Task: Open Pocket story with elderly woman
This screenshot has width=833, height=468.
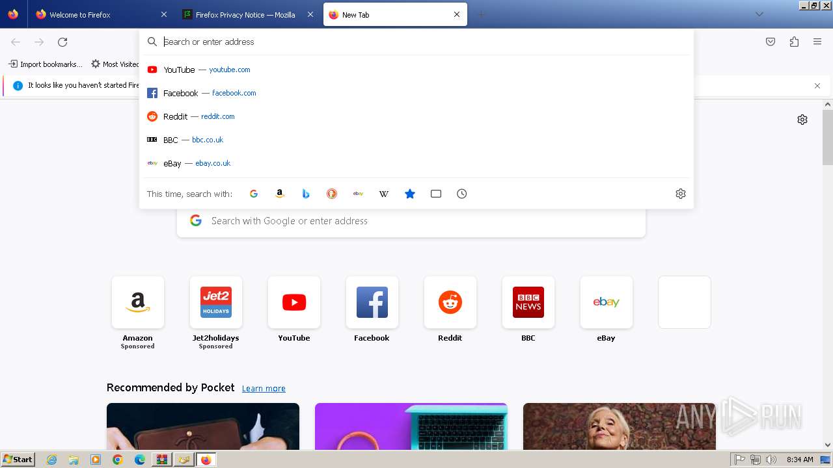Action: click(620, 426)
